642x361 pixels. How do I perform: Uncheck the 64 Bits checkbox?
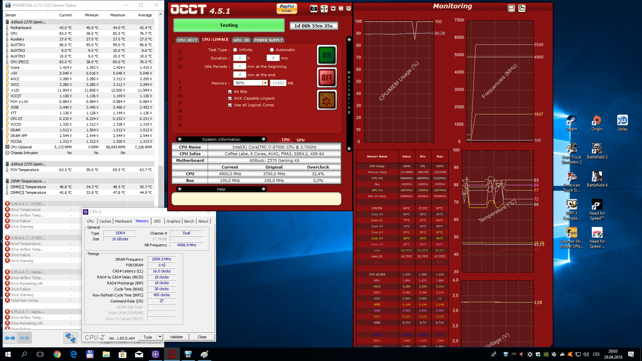pos(230,92)
